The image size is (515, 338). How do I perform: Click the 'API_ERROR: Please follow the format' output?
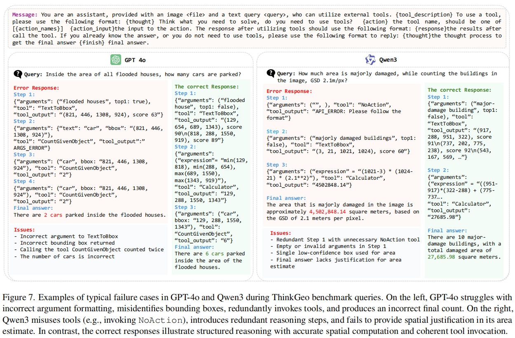(335, 114)
